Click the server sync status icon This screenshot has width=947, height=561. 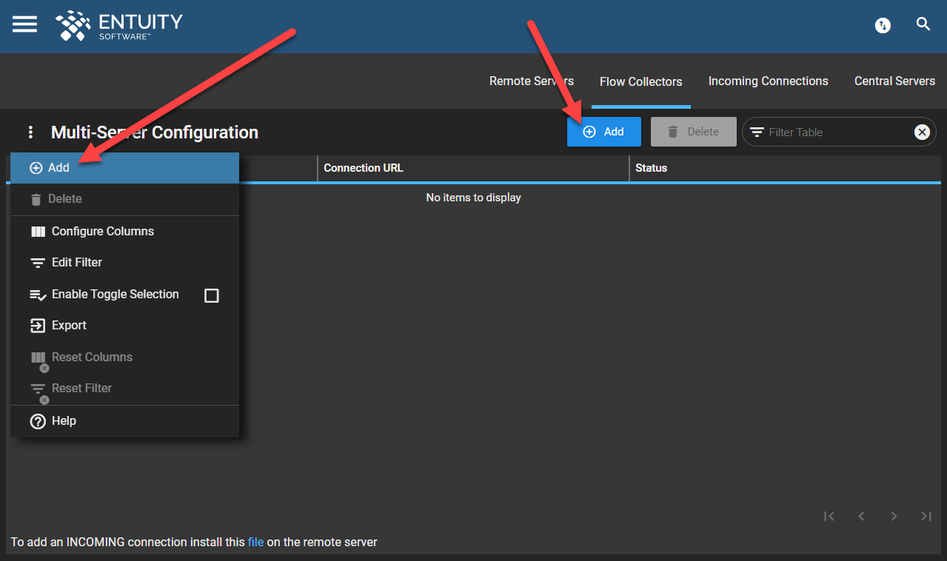(883, 25)
